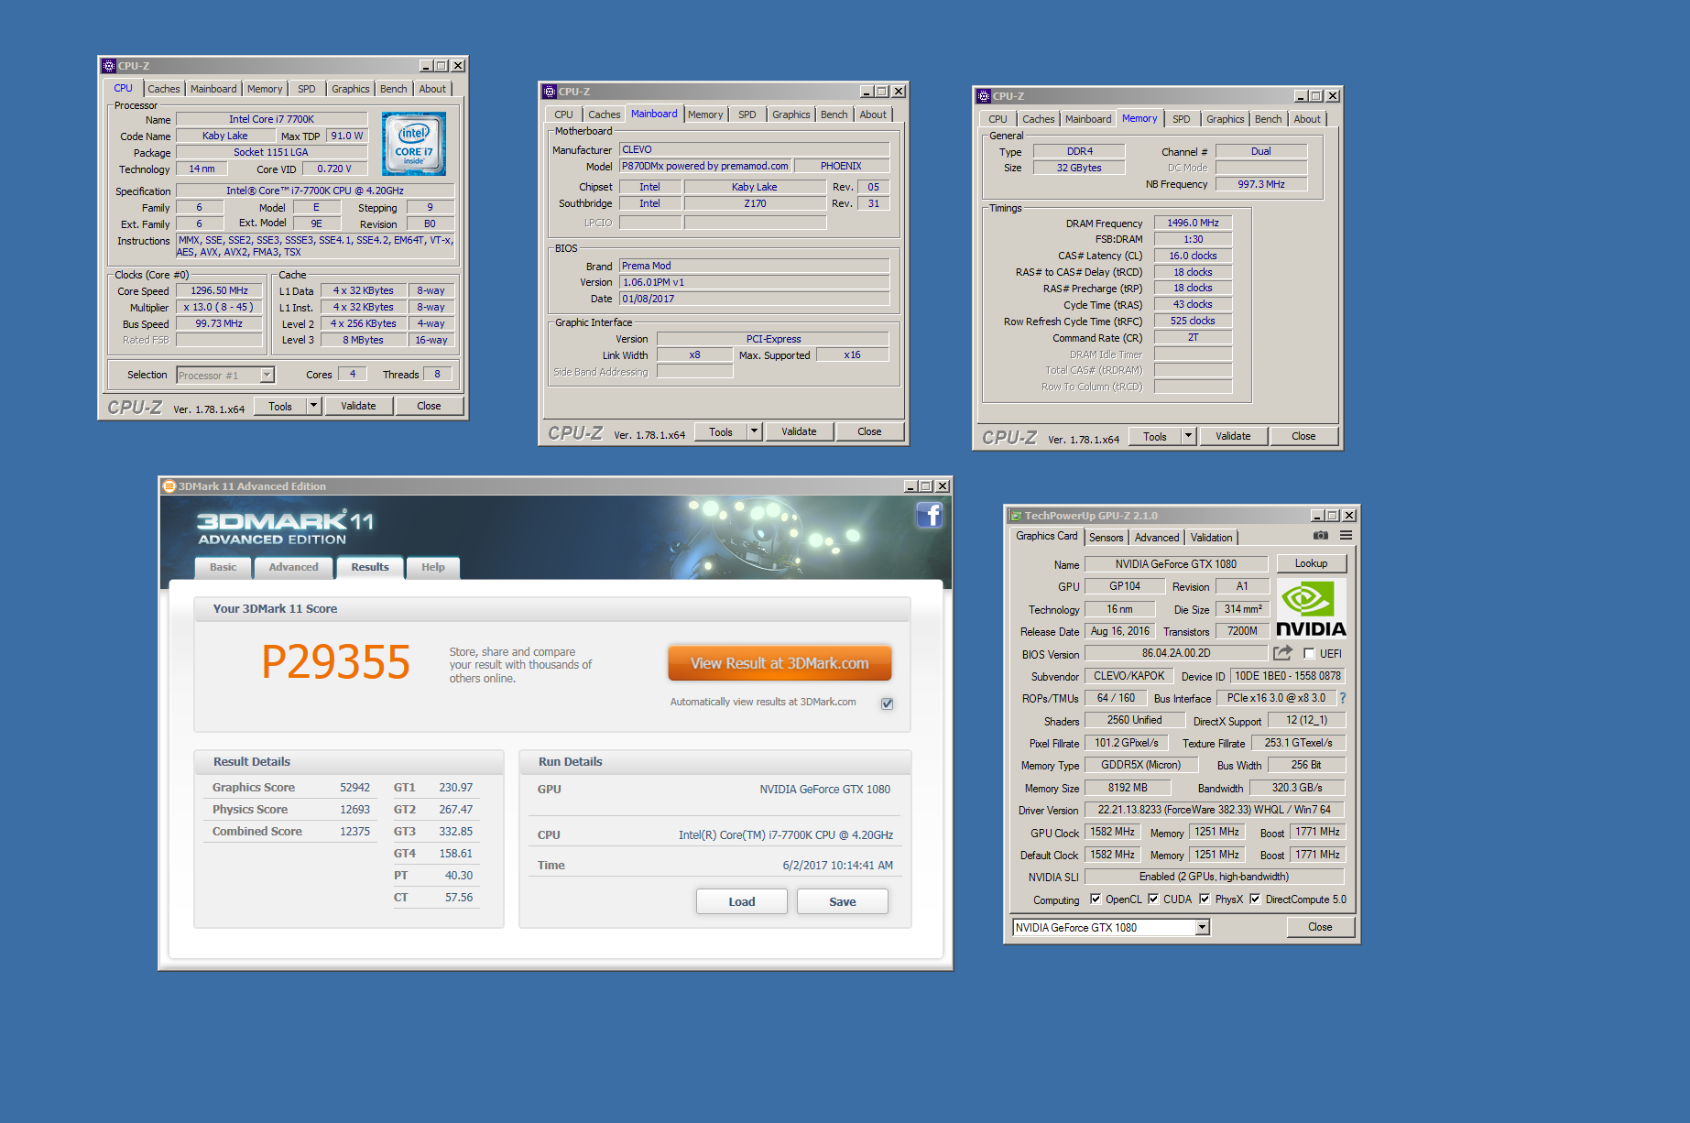Click the BIOS version 86.04.2A.00.2D field
The height and width of the screenshot is (1123, 1690).
1176,653
